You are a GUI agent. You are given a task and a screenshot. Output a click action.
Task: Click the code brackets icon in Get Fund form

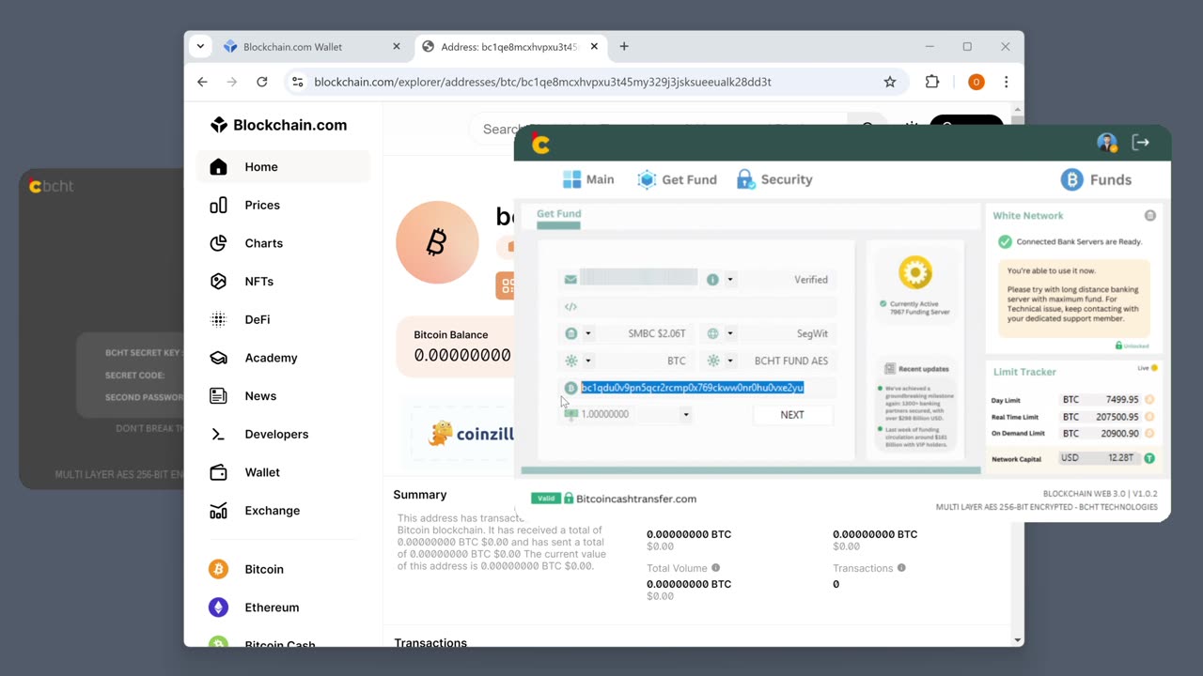click(570, 307)
